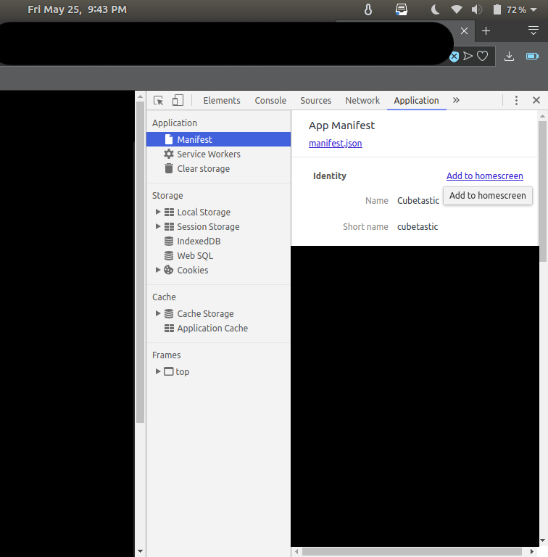
Task: Select Manifest in the Application sidebar
Action: click(219, 139)
